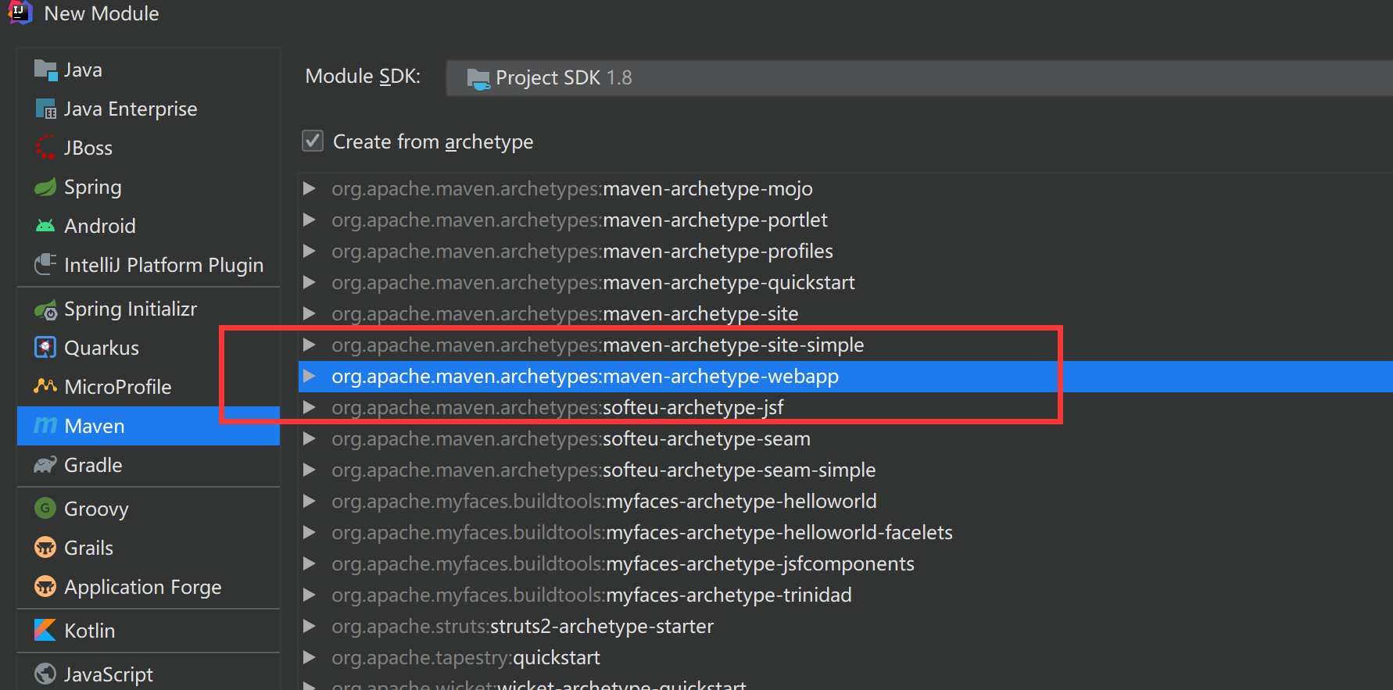Screen dimensions: 1393x690
Task: Expand softeu-archetype-seam-simple node arrow
Action: coord(310,470)
